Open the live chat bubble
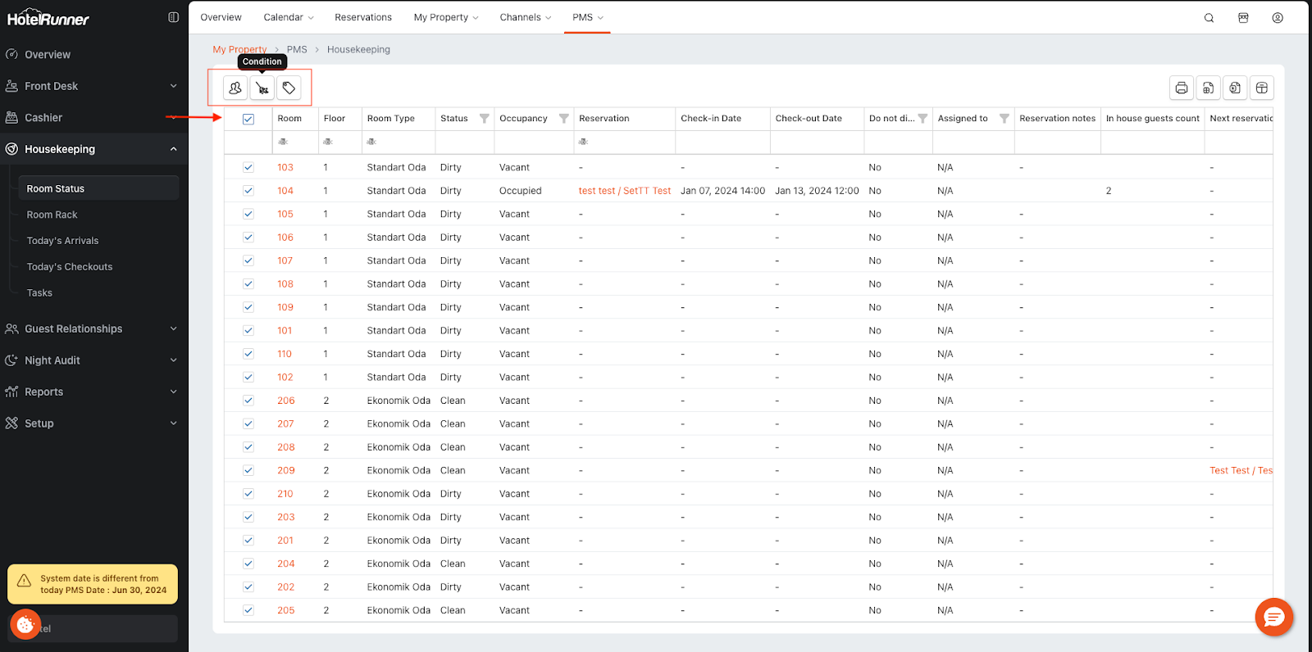This screenshot has height=652, width=1312. [1273, 617]
